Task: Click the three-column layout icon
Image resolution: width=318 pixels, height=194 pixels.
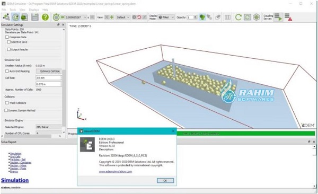Action: (x=227, y=17)
